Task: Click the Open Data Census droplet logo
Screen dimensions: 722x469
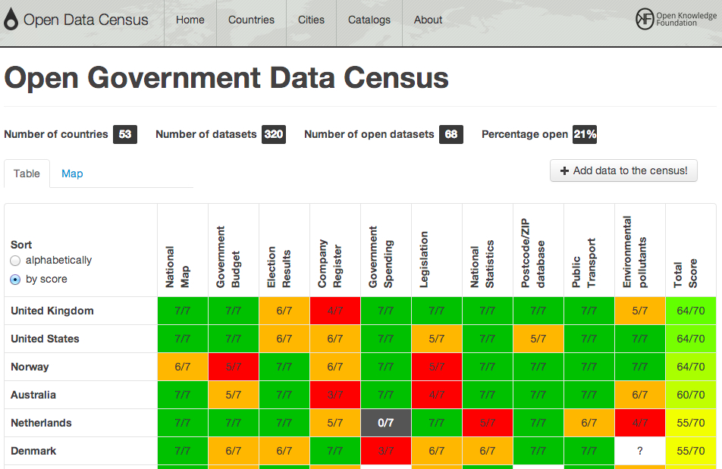Action: click(x=11, y=19)
